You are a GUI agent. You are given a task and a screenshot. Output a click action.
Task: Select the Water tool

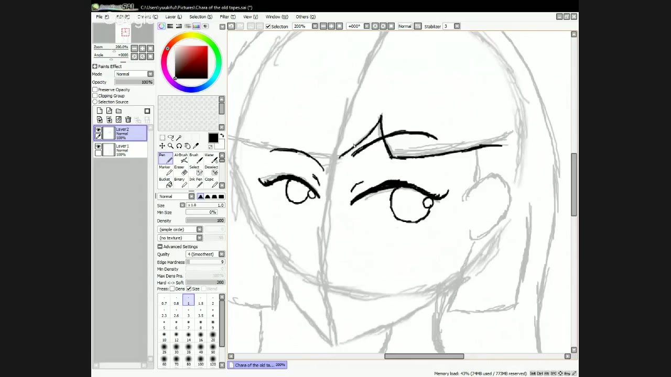[x=210, y=159]
